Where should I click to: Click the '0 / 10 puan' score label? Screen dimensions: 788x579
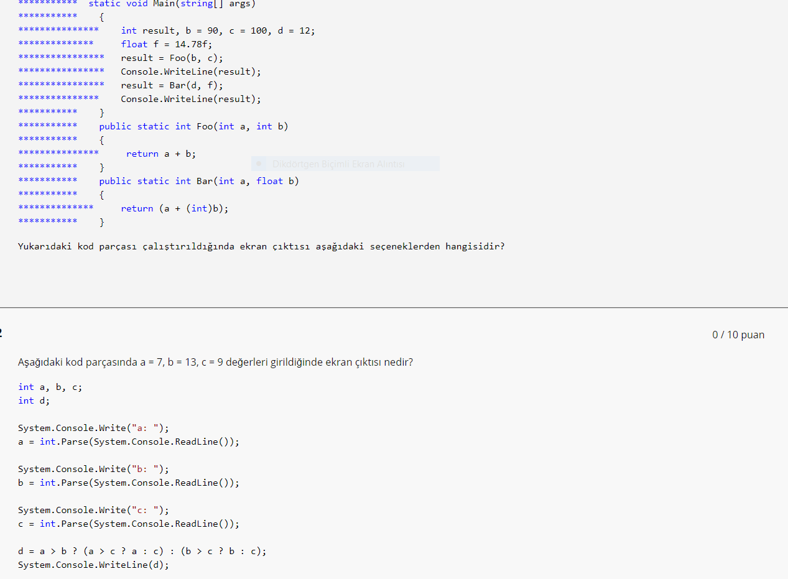pyautogui.click(x=738, y=335)
